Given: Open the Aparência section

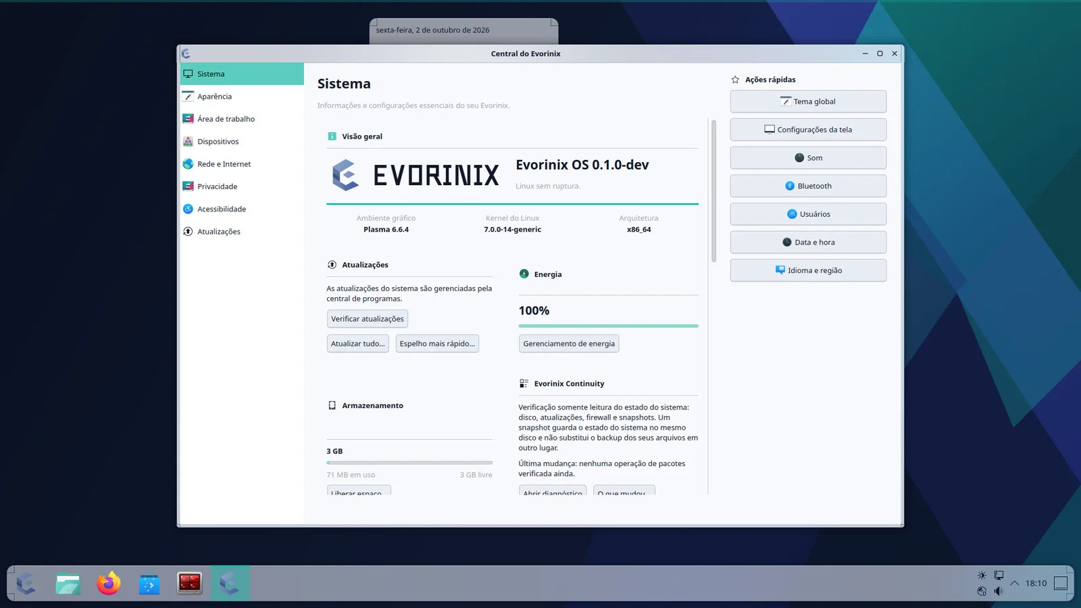Looking at the screenshot, I should [242, 97].
